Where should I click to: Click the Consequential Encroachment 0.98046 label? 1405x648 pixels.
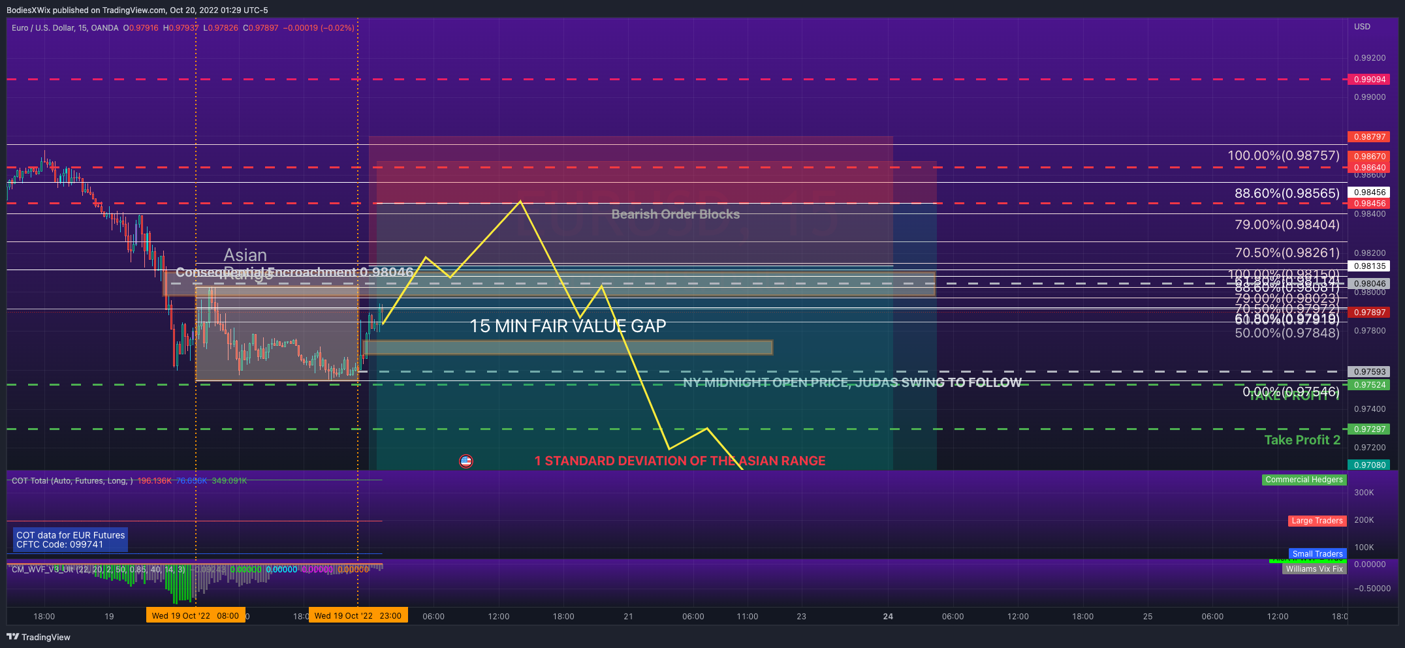click(294, 272)
